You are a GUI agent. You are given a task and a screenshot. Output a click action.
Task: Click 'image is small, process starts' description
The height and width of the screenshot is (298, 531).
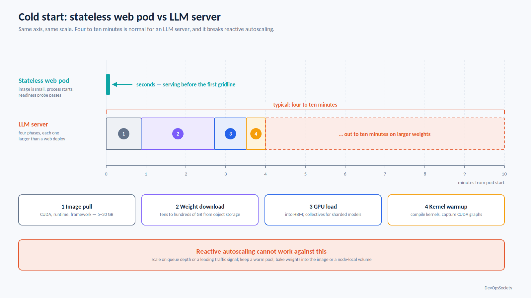46,89
